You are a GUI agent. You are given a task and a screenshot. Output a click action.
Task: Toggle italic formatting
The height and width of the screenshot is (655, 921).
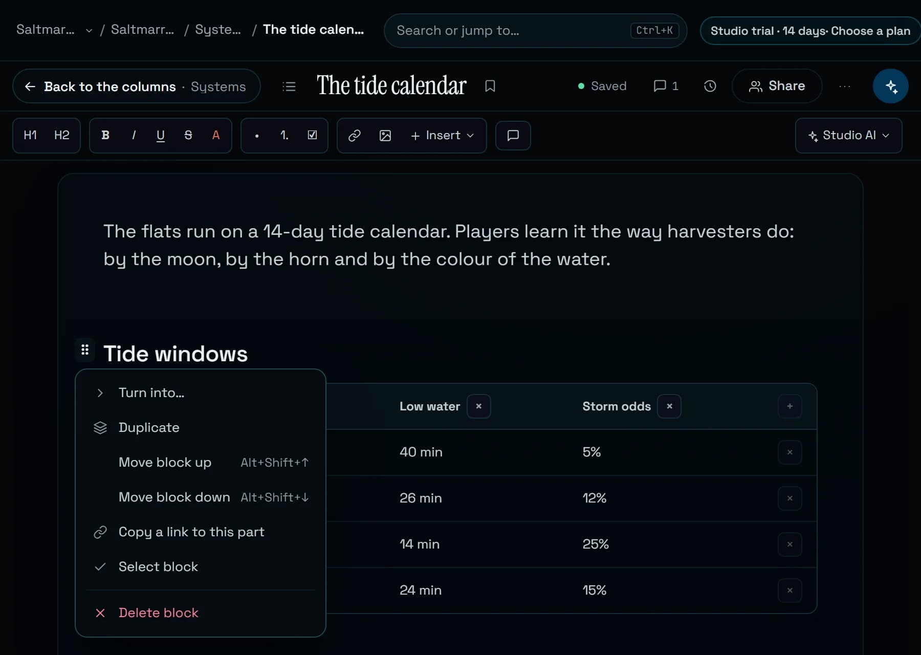point(134,135)
